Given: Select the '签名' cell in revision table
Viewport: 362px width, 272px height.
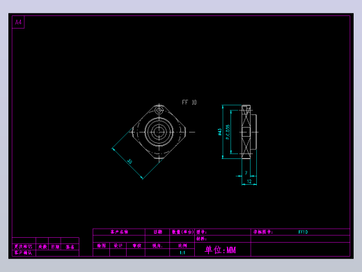Looking at the screenshot, I should tap(70, 247).
